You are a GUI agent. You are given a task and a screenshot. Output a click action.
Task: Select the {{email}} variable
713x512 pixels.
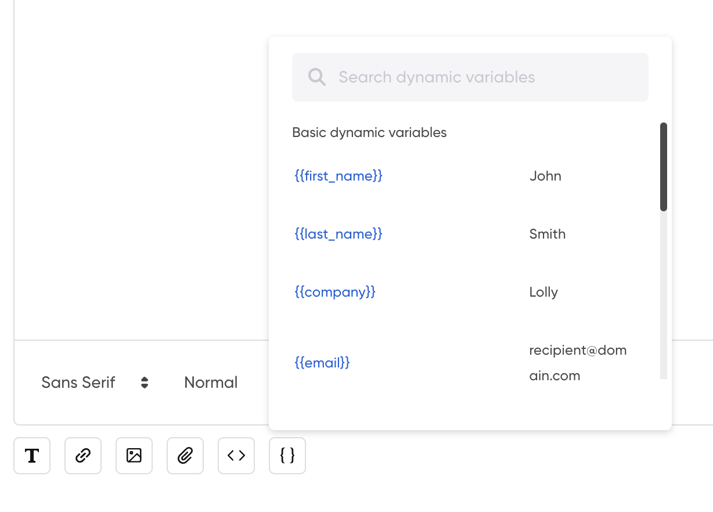(322, 363)
